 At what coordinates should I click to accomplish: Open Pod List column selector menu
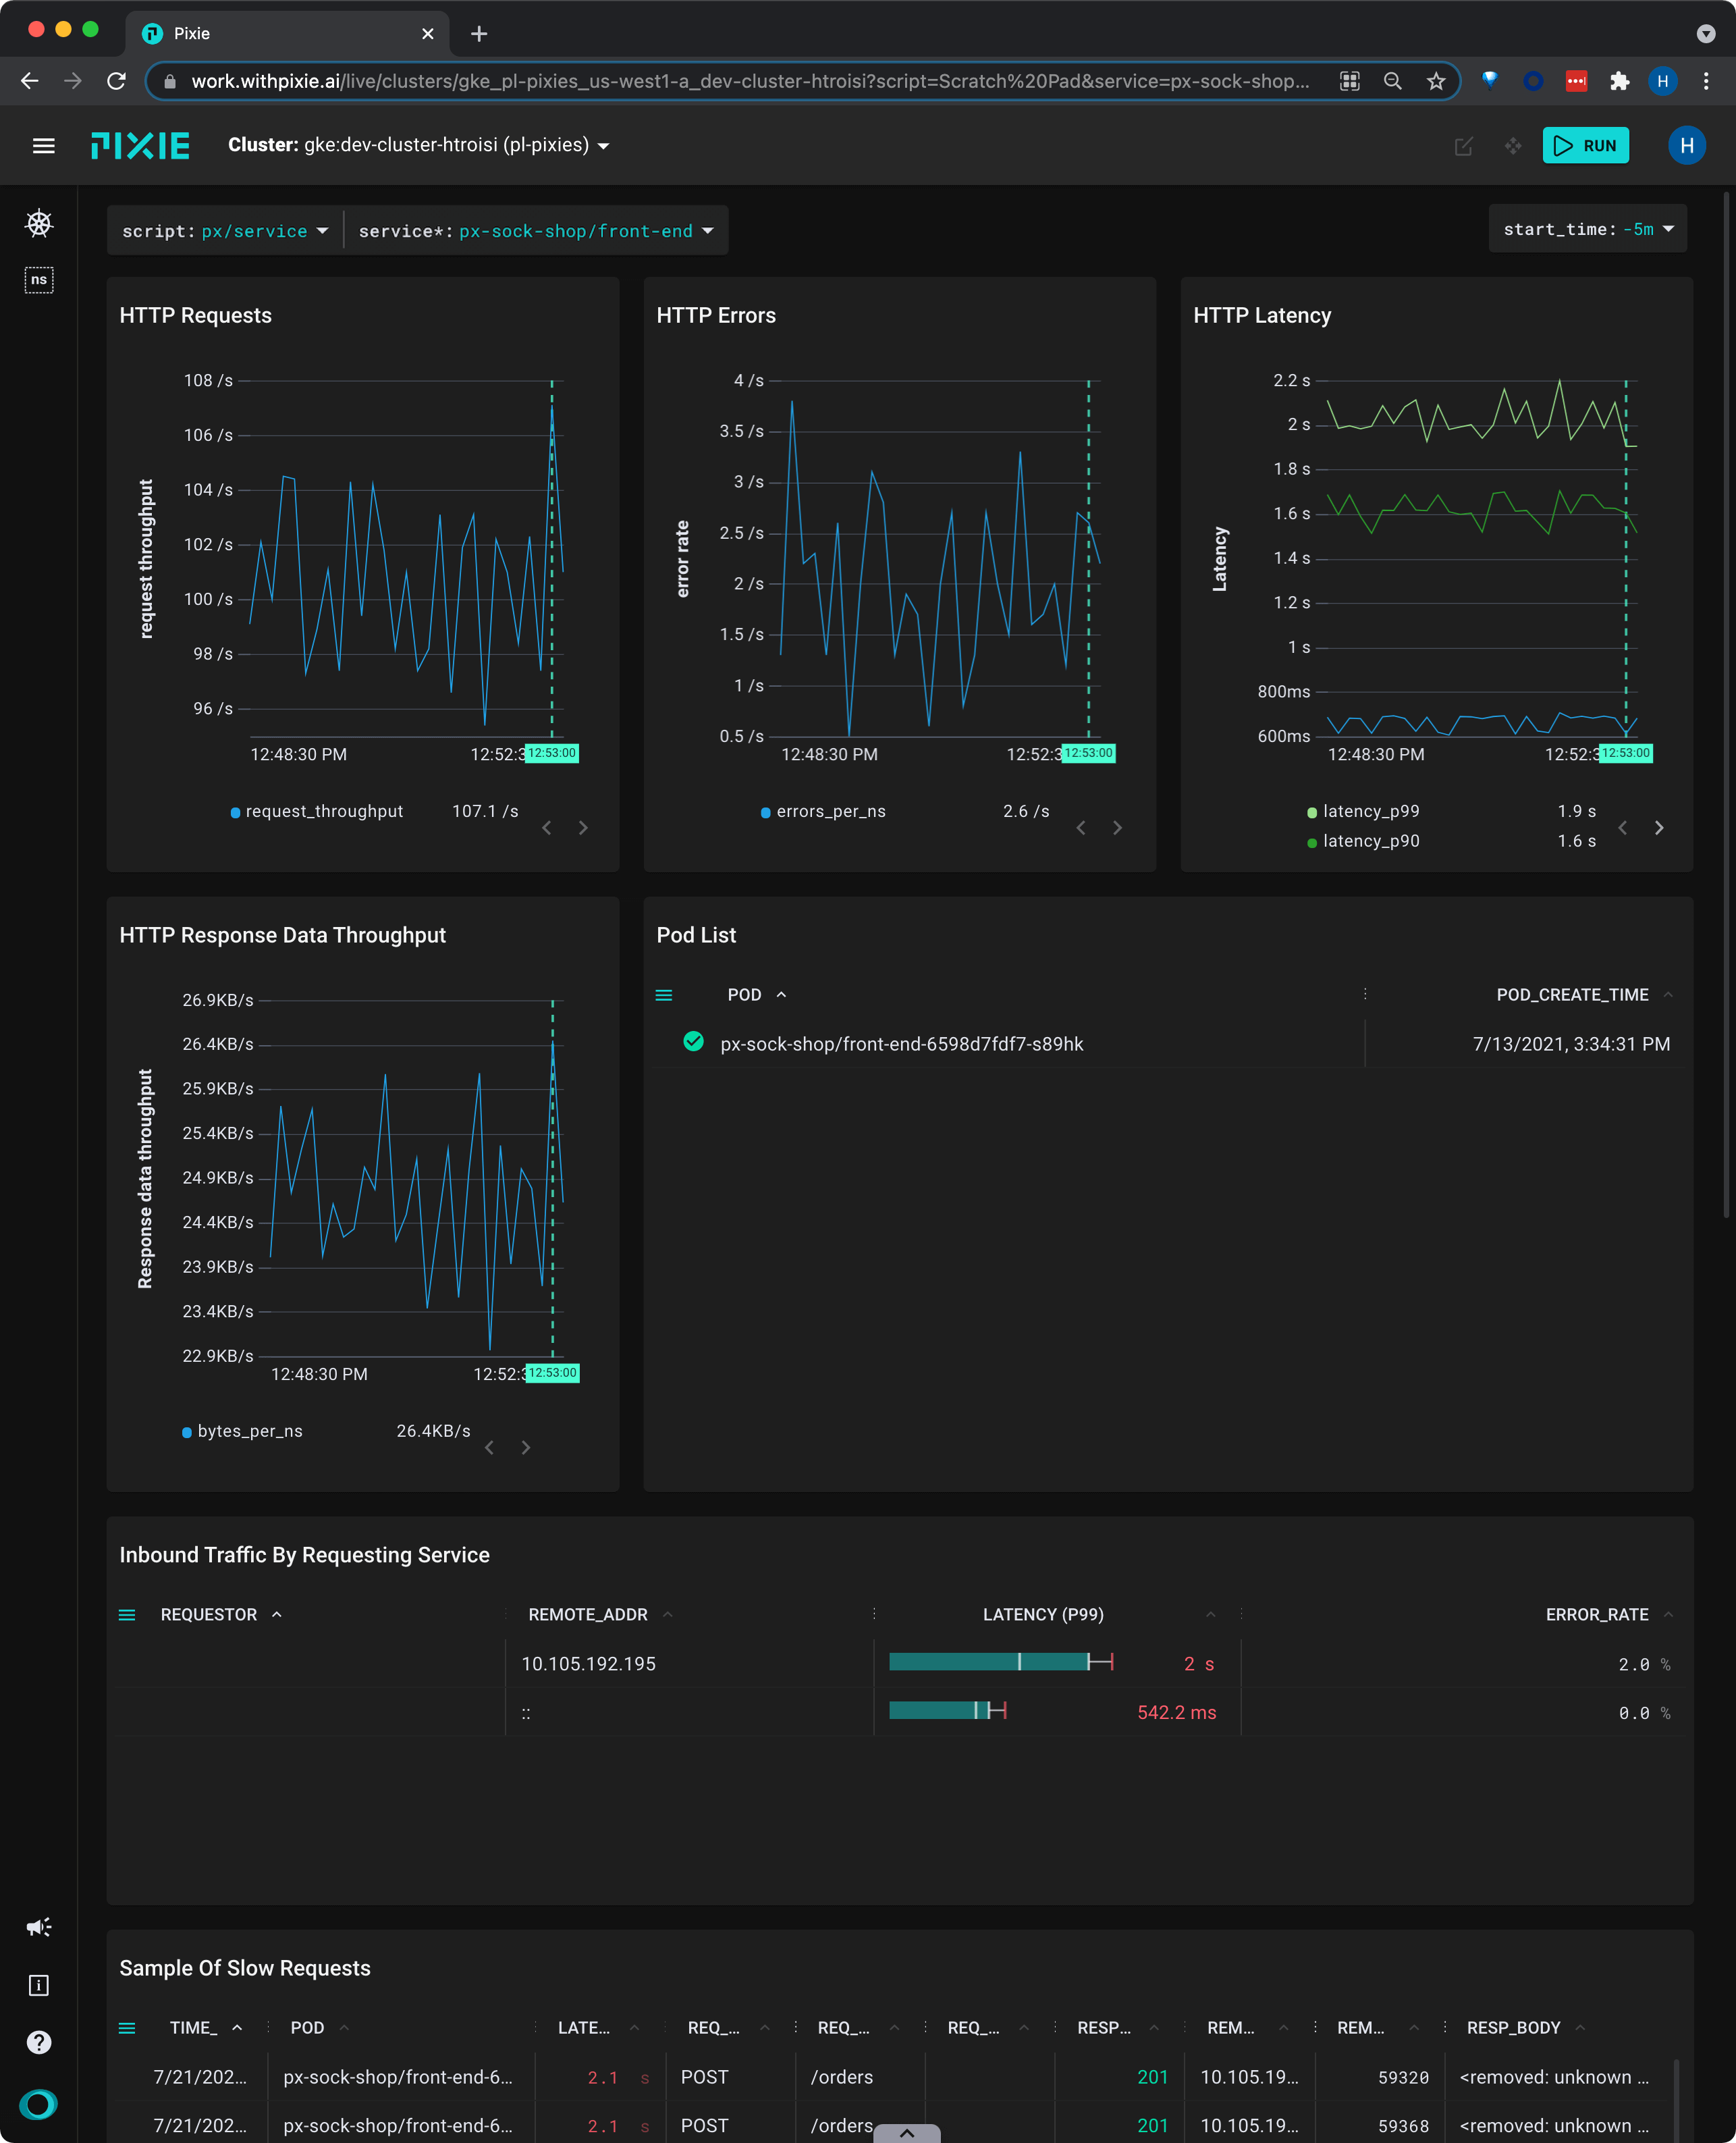click(664, 995)
